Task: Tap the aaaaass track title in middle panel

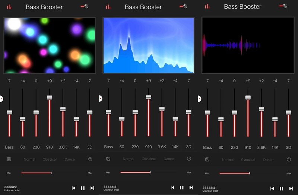Action: click(110, 186)
